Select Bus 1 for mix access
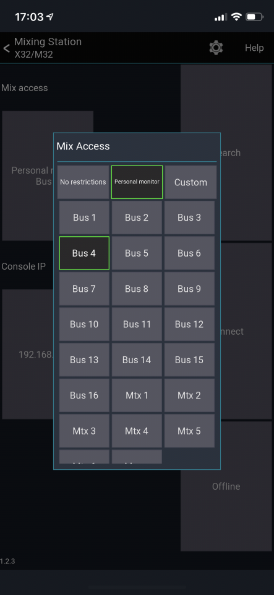This screenshot has height=595, width=274. [84, 218]
